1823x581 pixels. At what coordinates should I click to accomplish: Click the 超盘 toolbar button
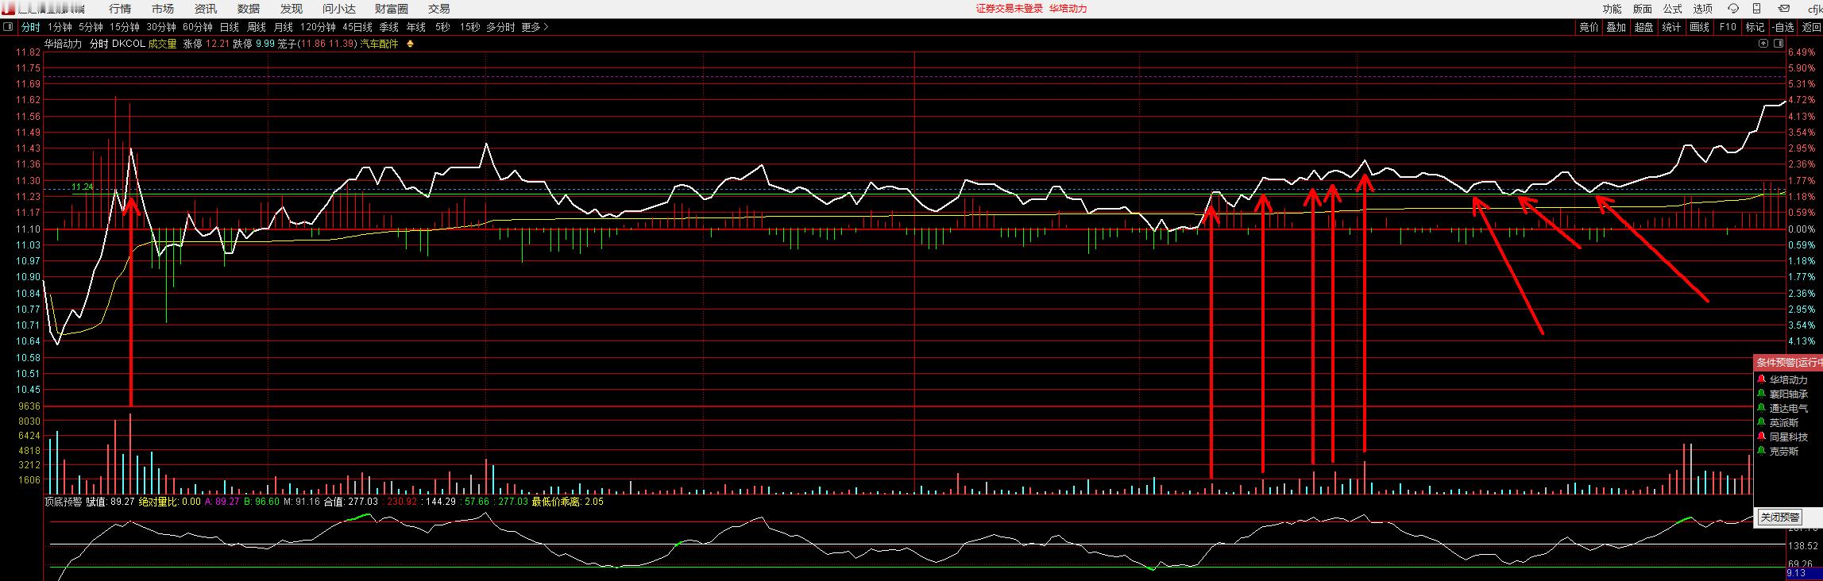point(1643,27)
